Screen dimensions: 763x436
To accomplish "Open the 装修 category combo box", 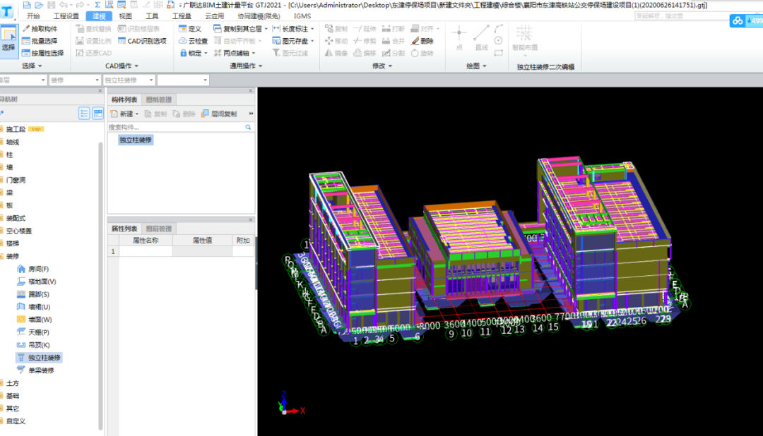I will 74,80.
